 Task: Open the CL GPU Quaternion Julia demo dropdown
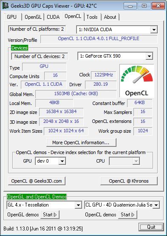coord(156,205)
